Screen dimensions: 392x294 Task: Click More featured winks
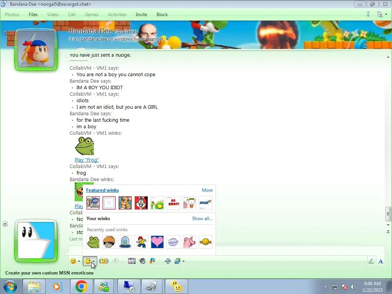[207, 190]
